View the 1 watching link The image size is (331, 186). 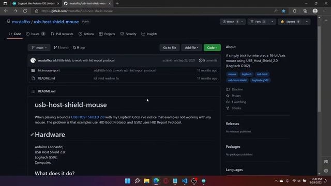tap(236, 102)
